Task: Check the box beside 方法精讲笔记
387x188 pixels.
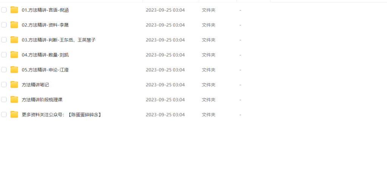Action: click(4, 85)
